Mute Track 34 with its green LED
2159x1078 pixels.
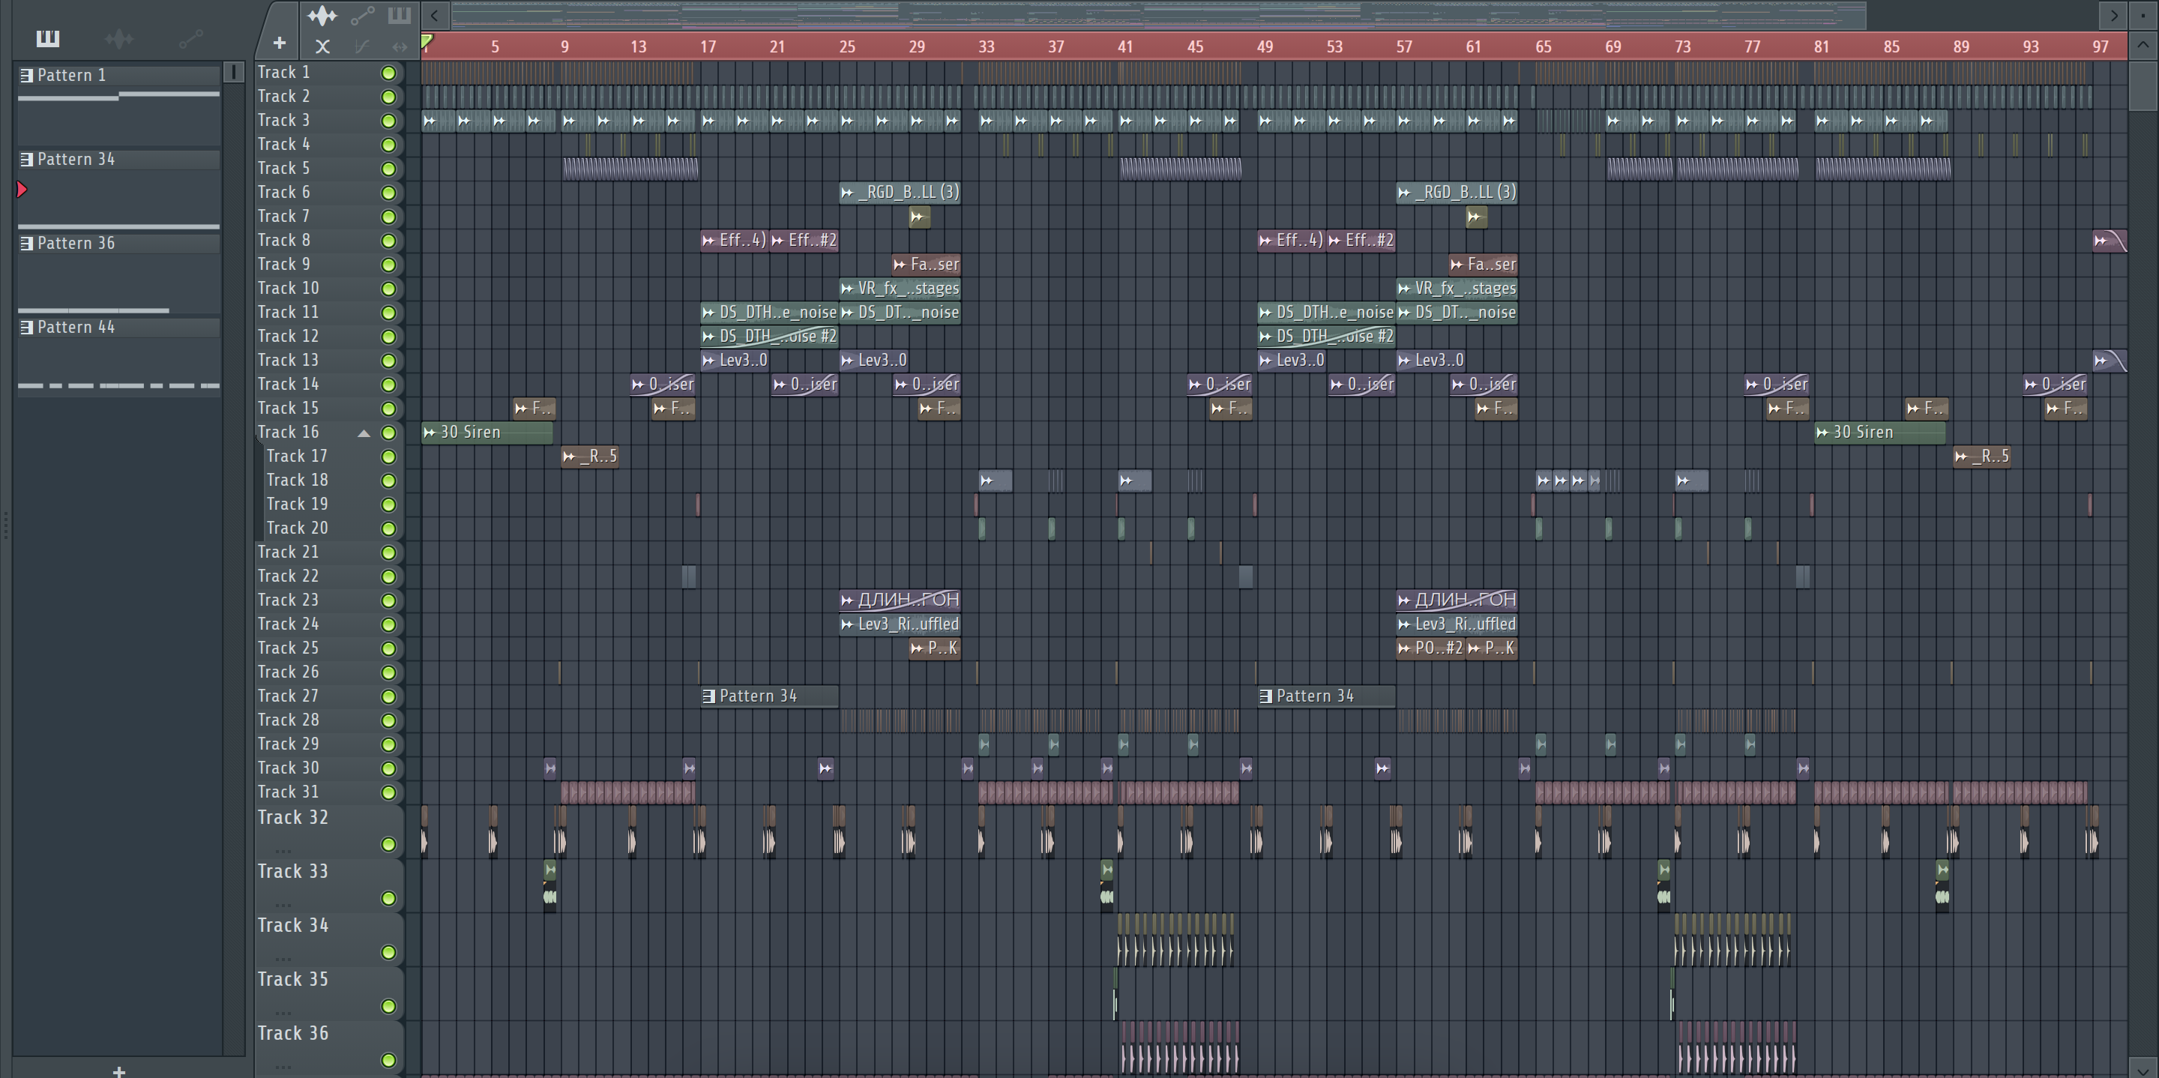(389, 952)
